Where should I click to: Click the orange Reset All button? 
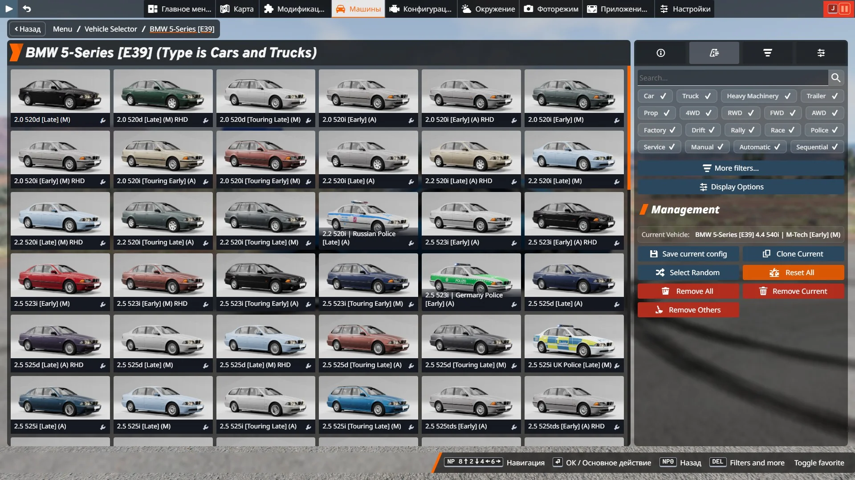click(x=794, y=272)
